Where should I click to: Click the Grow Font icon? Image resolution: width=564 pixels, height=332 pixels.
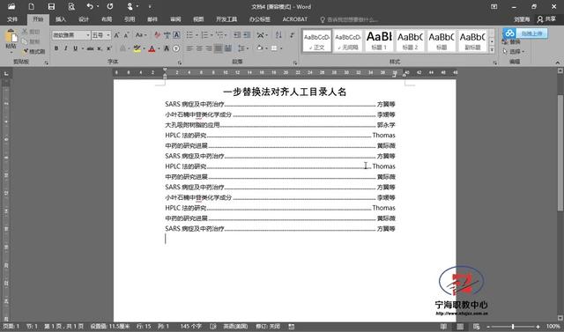(116, 35)
